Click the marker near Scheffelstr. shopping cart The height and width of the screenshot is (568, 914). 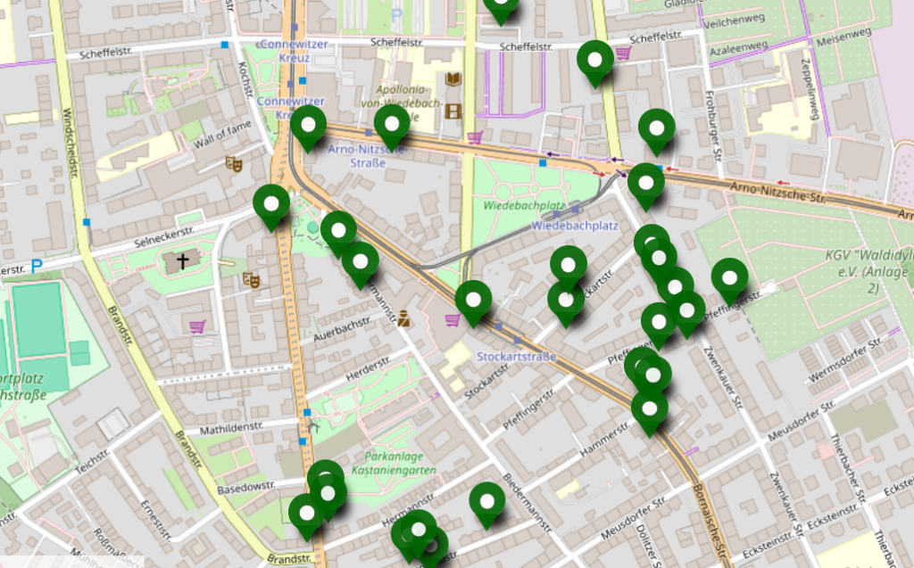(x=595, y=64)
